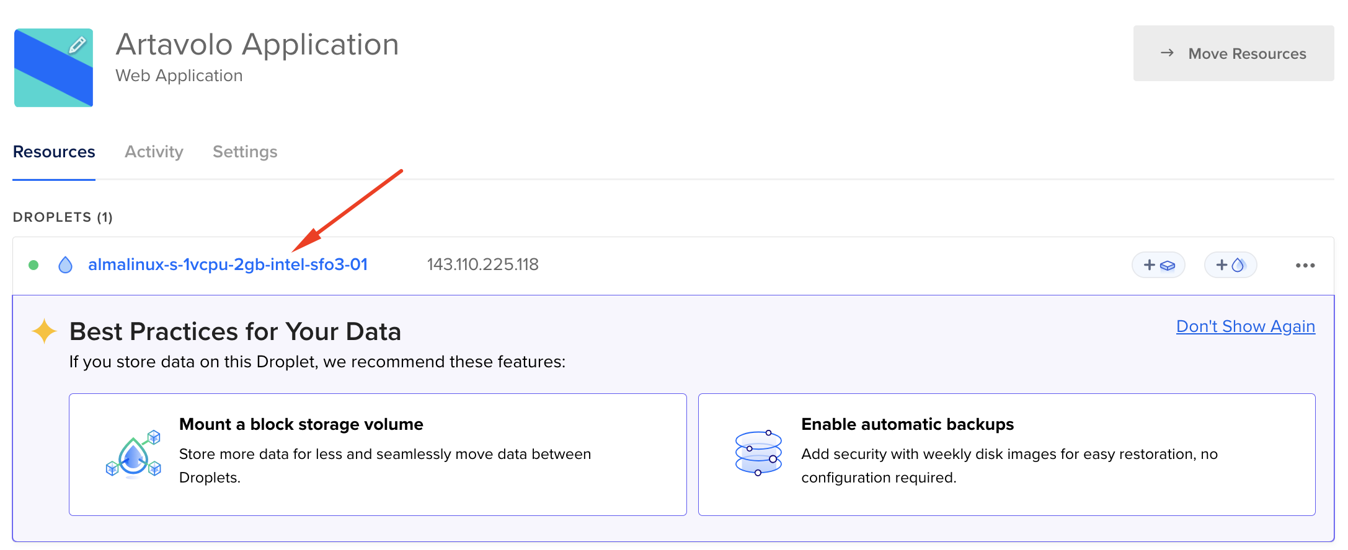Click the Move Resources button
The width and height of the screenshot is (1348, 550).
[x=1233, y=53]
